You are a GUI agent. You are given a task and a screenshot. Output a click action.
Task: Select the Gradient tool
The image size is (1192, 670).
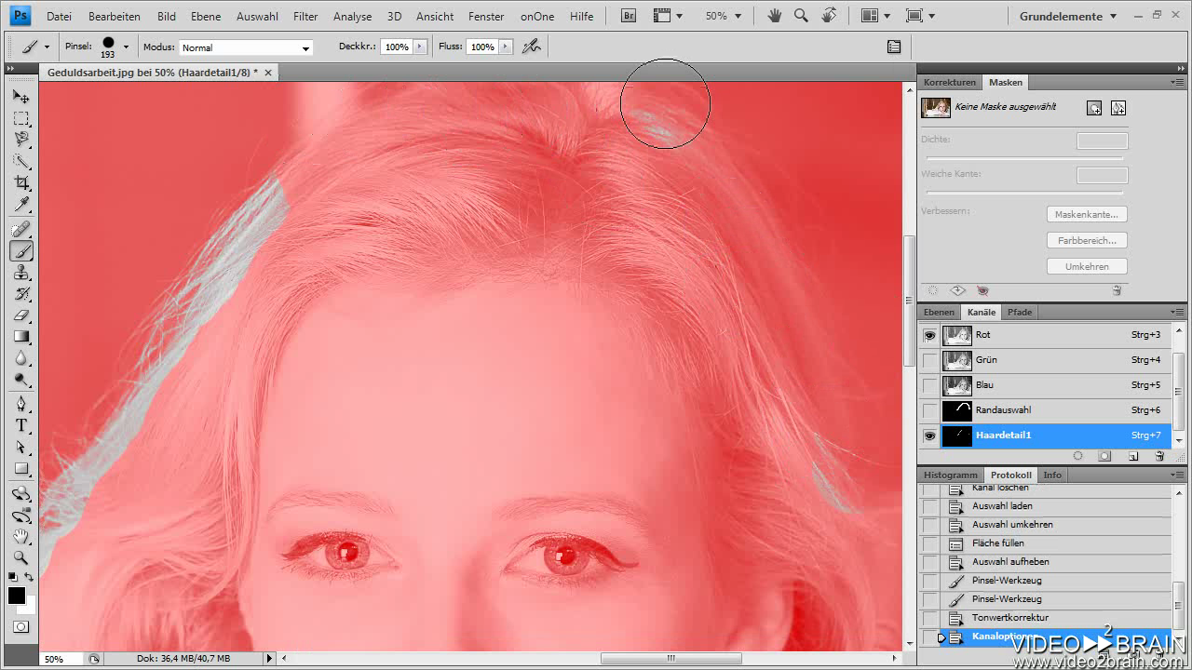[x=21, y=337]
